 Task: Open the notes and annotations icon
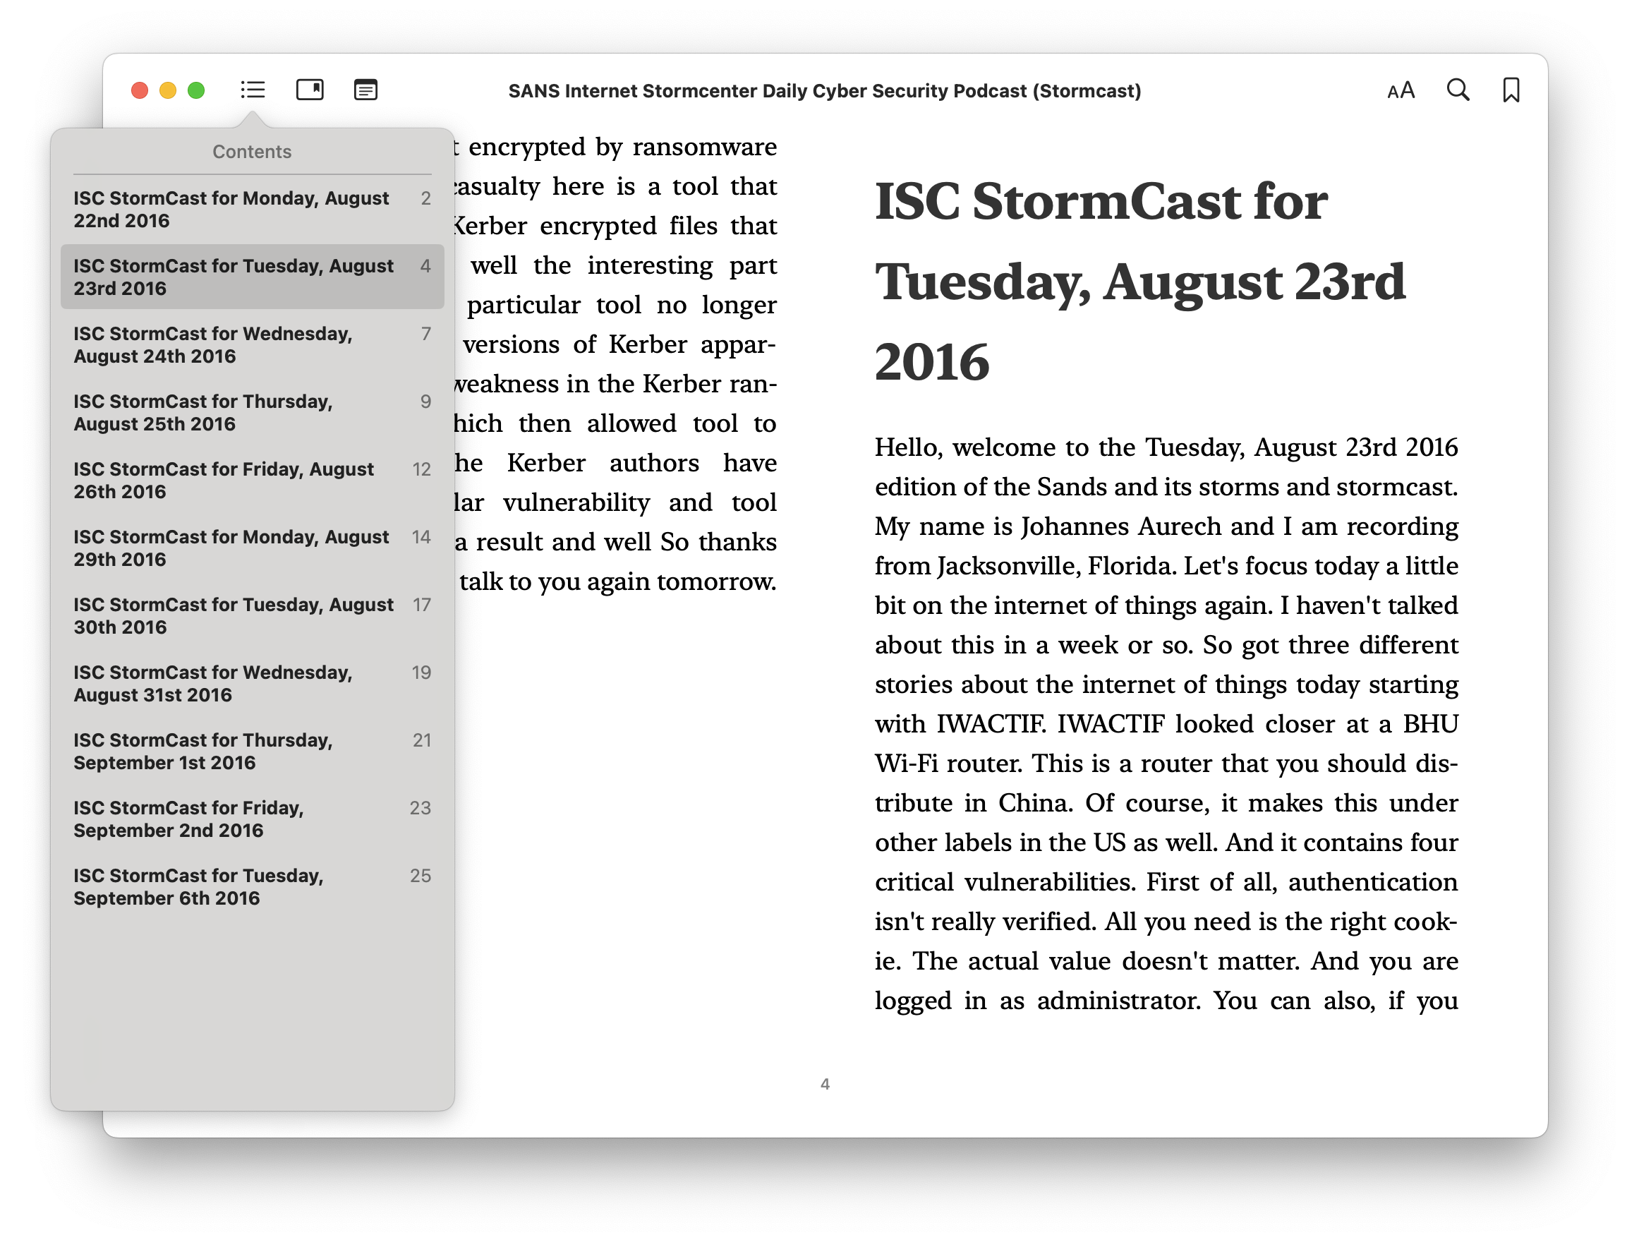(x=366, y=90)
